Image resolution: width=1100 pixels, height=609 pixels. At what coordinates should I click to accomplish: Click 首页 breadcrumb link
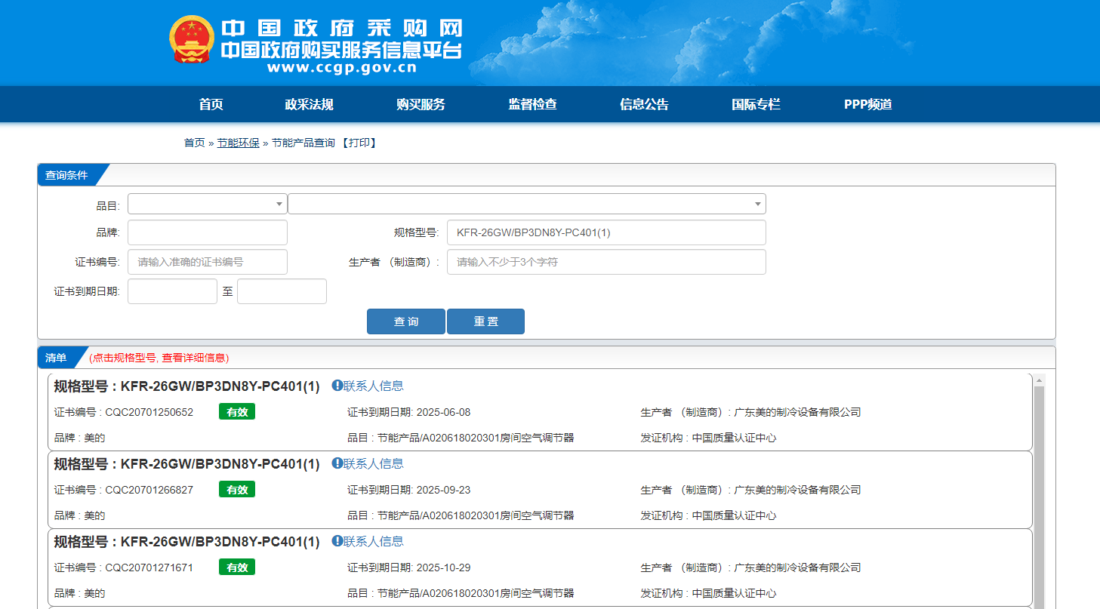click(x=194, y=143)
